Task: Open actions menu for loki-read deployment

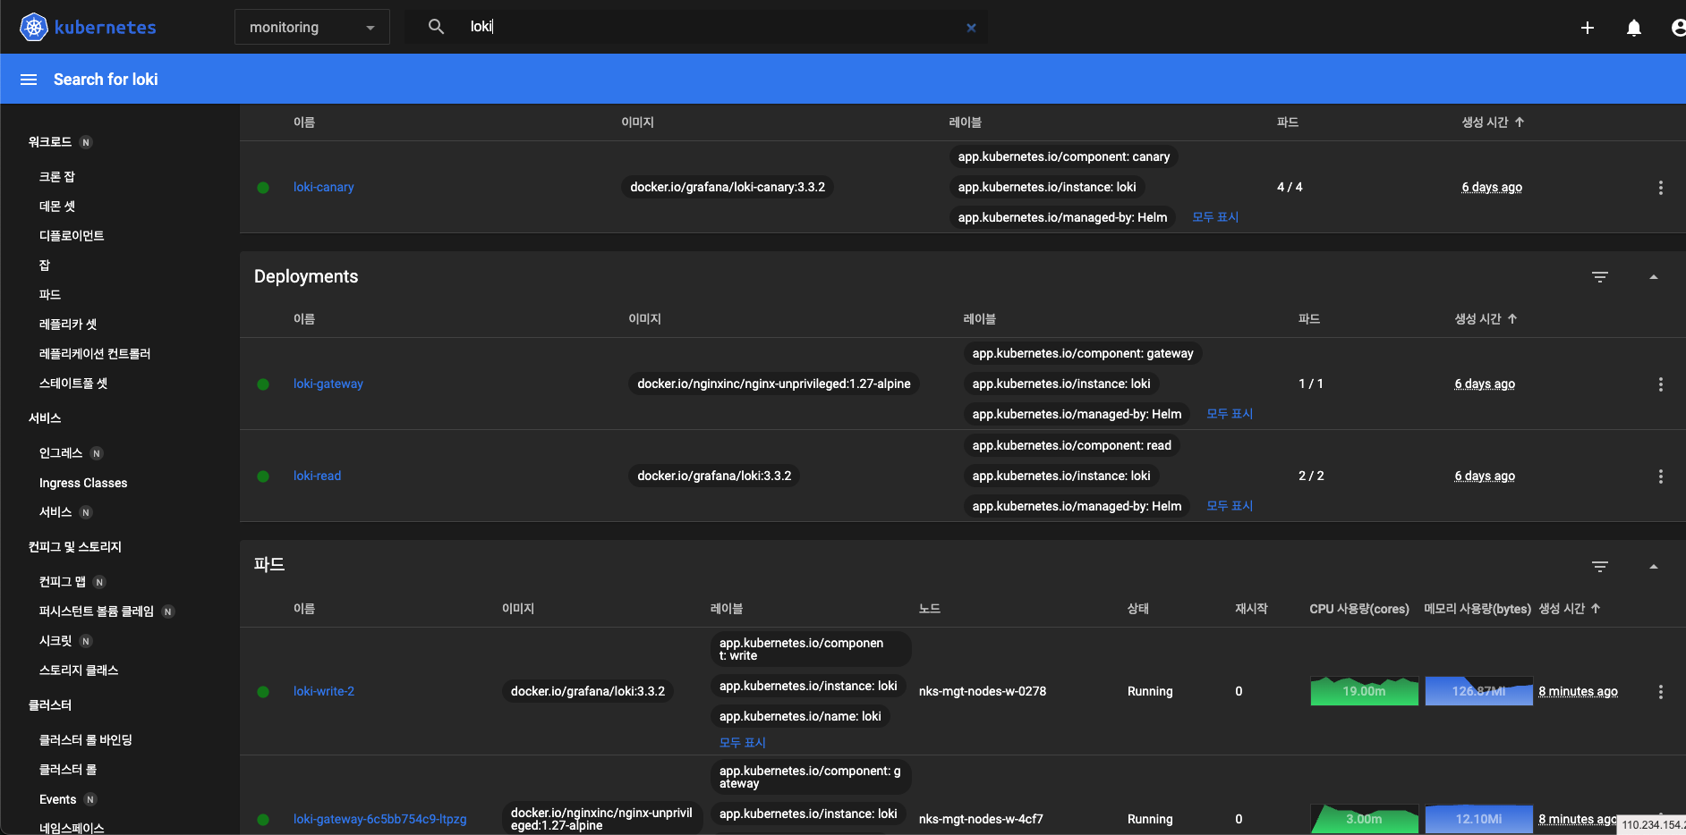Action: 1661,477
